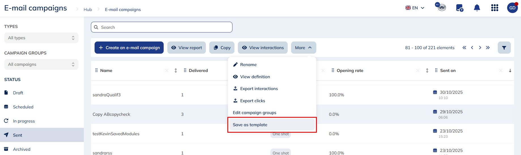Screen dimensions: 521x155
Task: Go to the first page of results
Action: 464,48
